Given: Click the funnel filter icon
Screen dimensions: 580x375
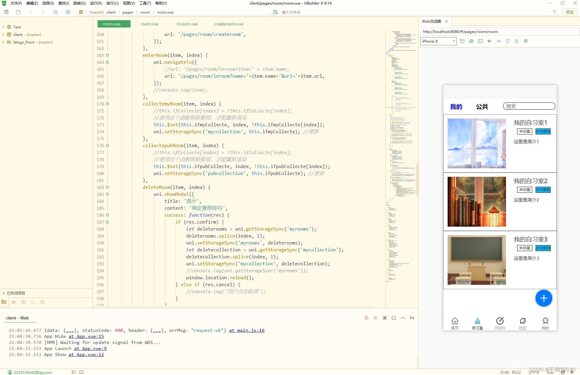Looking at the screenshot, I should (555, 12).
